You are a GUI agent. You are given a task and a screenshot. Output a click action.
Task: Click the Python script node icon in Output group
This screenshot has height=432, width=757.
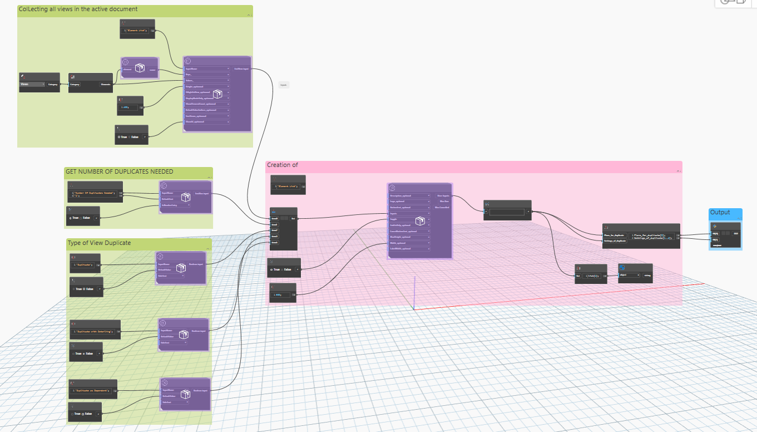[x=715, y=226]
